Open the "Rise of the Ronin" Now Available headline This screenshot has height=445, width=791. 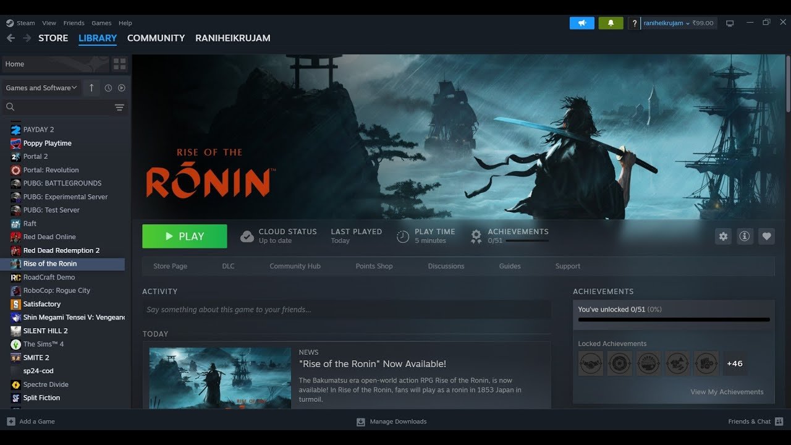pyautogui.click(x=372, y=364)
